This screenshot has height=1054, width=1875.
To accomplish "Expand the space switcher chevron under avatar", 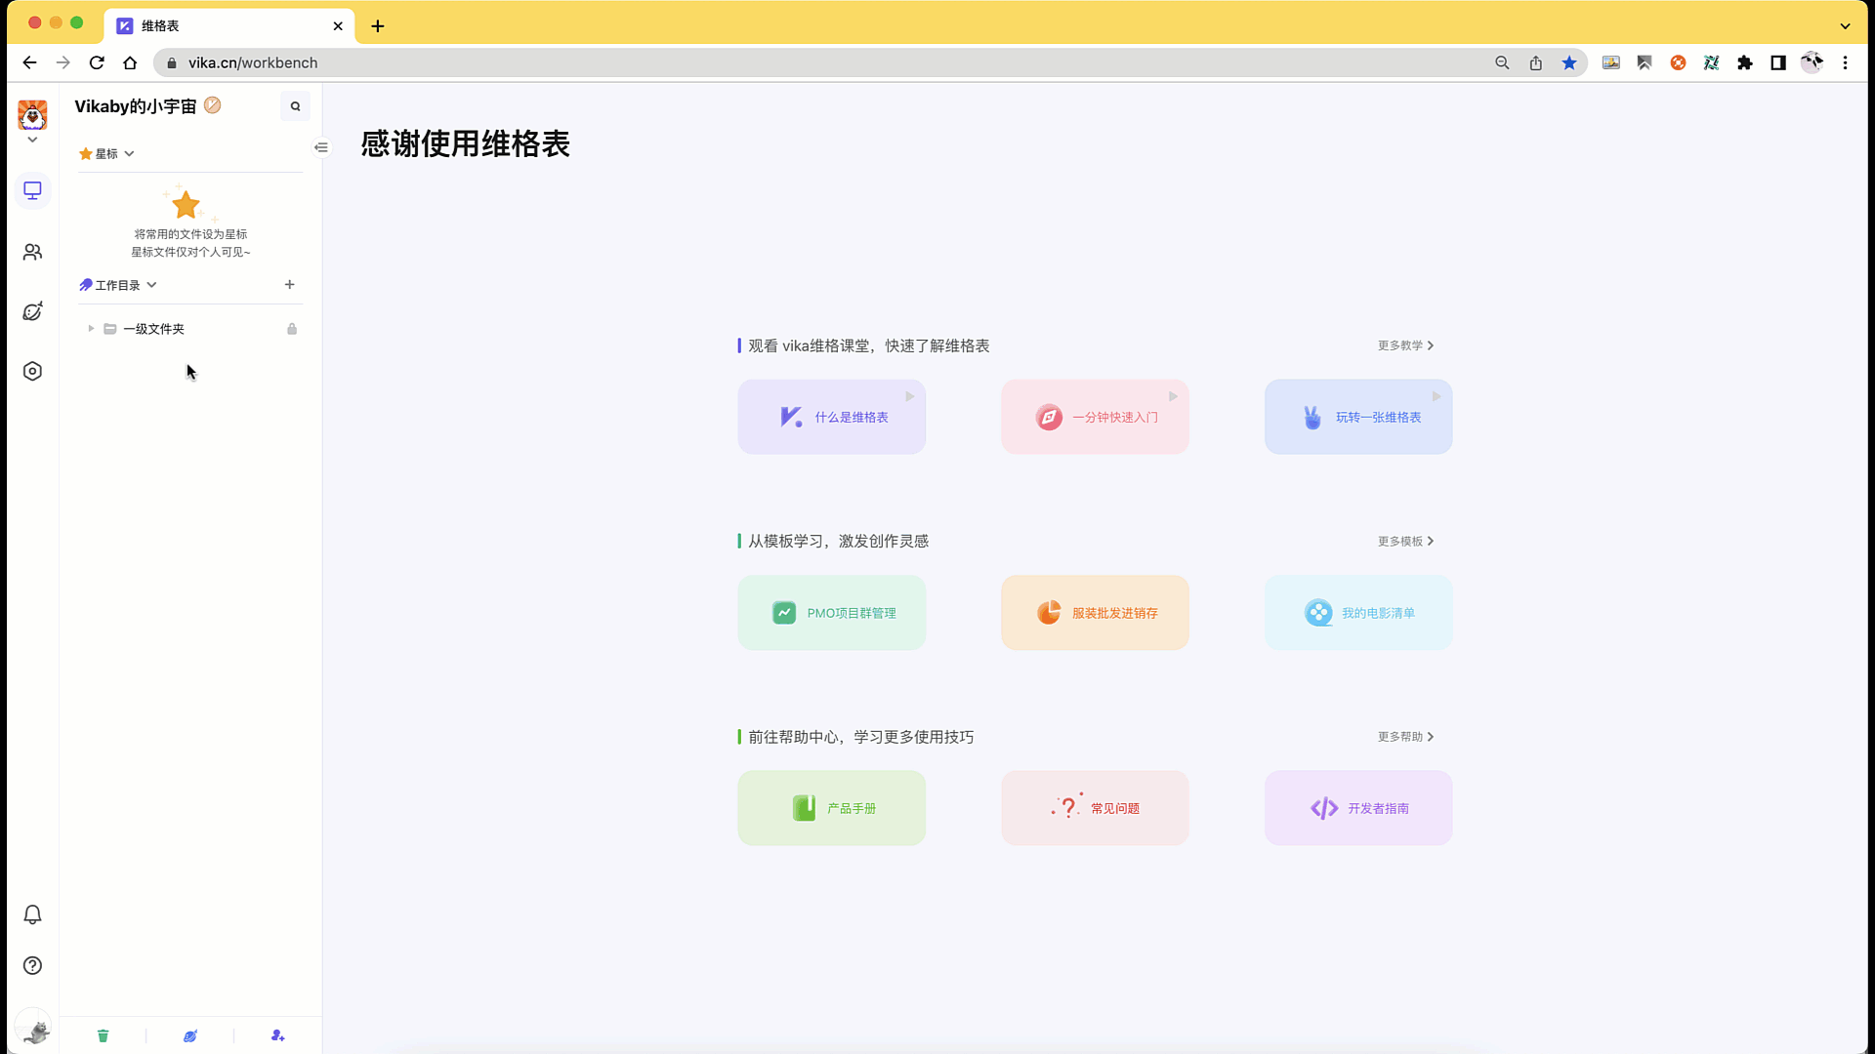I will [32, 140].
